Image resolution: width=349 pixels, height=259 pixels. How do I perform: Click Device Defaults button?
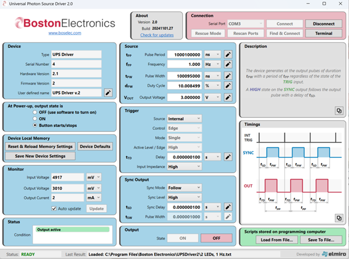(95, 146)
